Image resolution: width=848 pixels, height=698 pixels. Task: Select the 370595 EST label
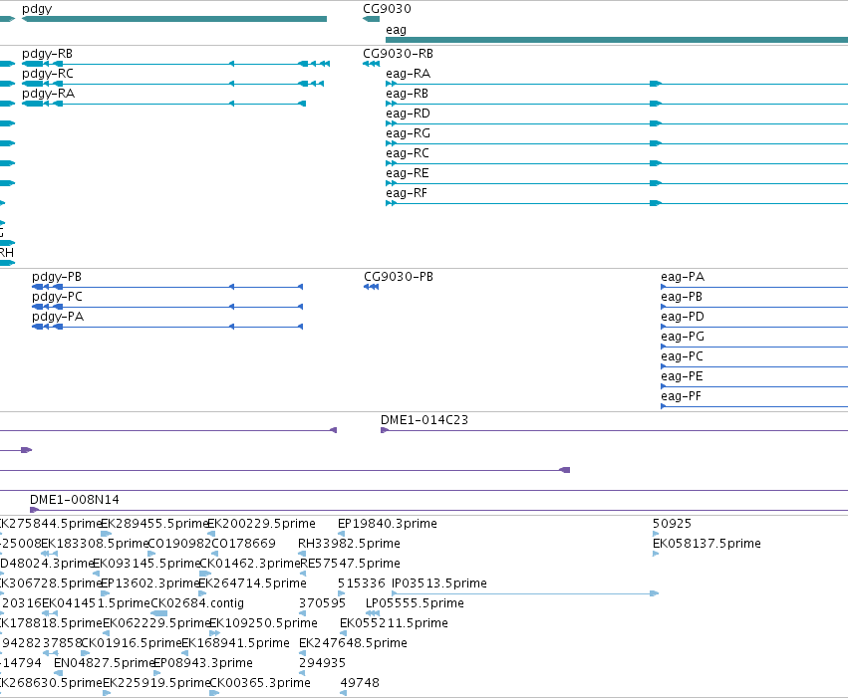coord(322,603)
